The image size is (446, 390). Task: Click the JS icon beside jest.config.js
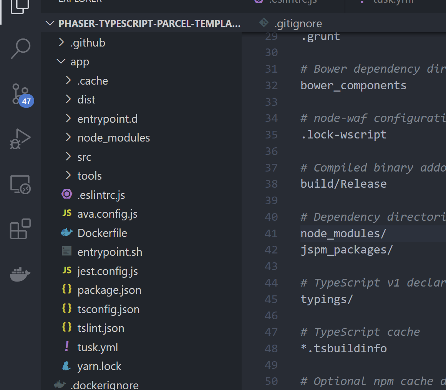[x=67, y=270]
